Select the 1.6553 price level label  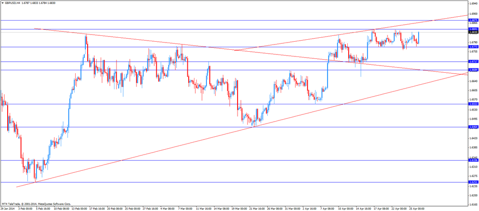[473, 104]
